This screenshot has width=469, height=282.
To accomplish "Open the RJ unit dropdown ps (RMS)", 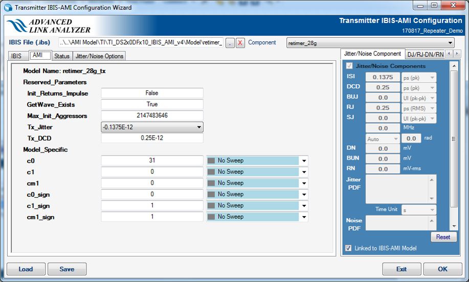I will [419, 108].
